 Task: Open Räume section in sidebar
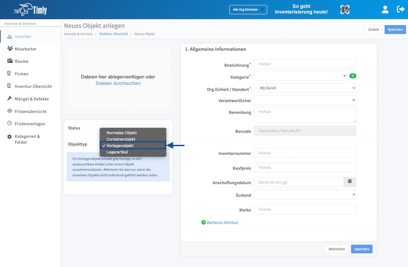21,61
